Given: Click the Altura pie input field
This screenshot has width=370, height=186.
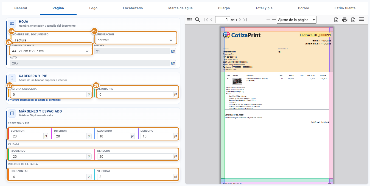Looking at the screenshot, I should [135, 94].
